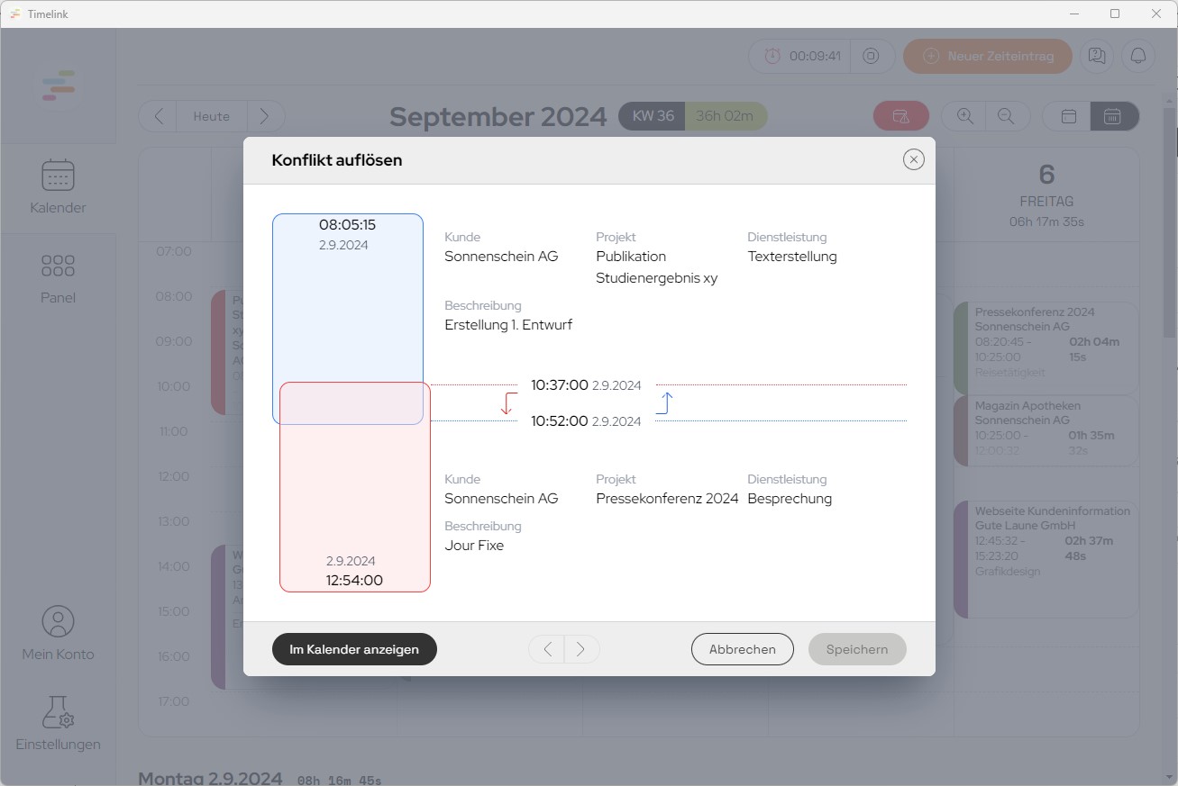Click Texterstellung service text
The image size is (1178, 786).
[792, 257]
